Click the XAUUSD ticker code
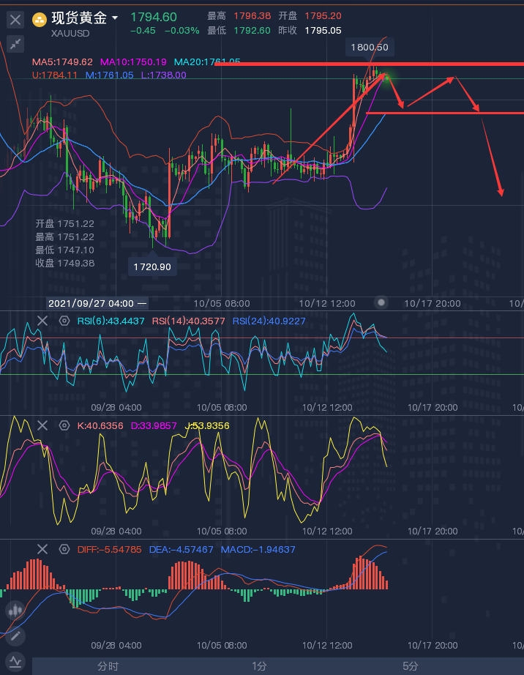Screen dimensions: 524x675 click(x=70, y=33)
